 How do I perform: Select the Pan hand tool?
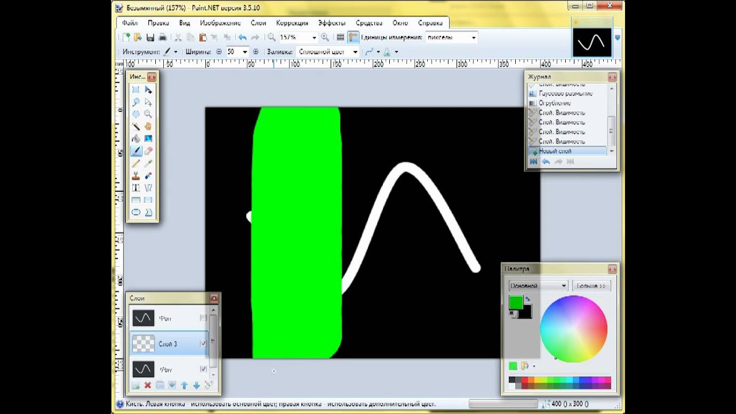(148, 126)
